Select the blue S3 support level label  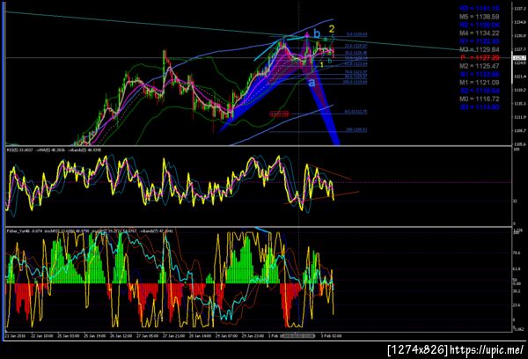pyautogui.click(x=480, y=107)
